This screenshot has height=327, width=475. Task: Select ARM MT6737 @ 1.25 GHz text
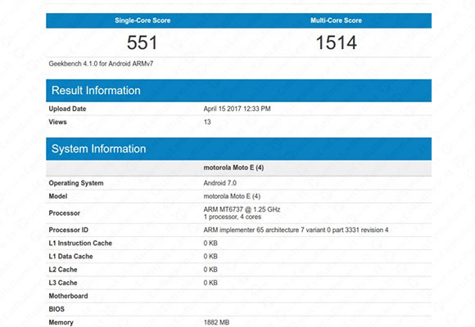pyautogui.click(x=242, y=209)
